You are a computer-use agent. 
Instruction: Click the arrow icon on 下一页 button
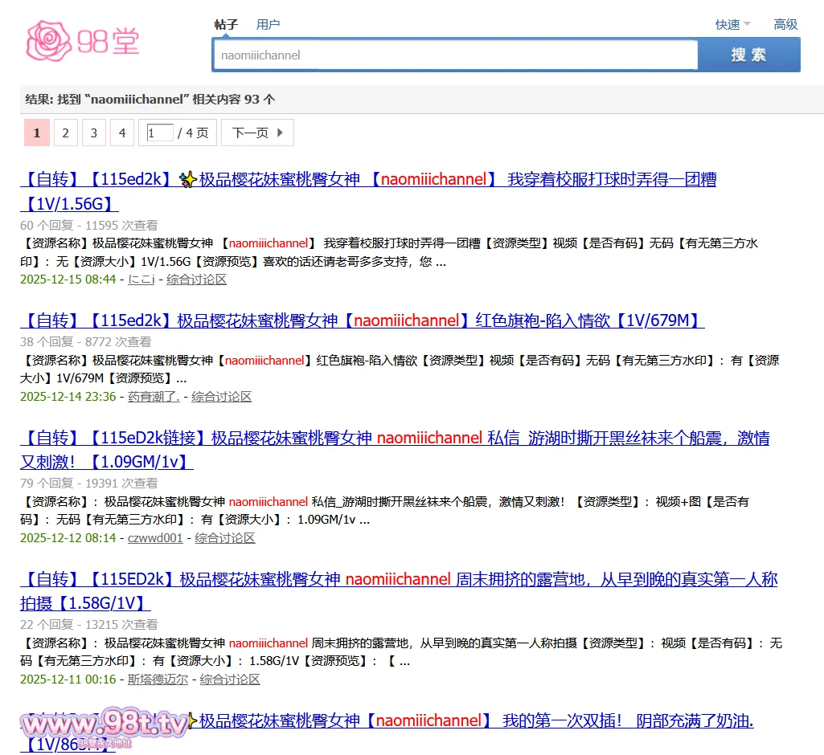[x=281, y=133]
